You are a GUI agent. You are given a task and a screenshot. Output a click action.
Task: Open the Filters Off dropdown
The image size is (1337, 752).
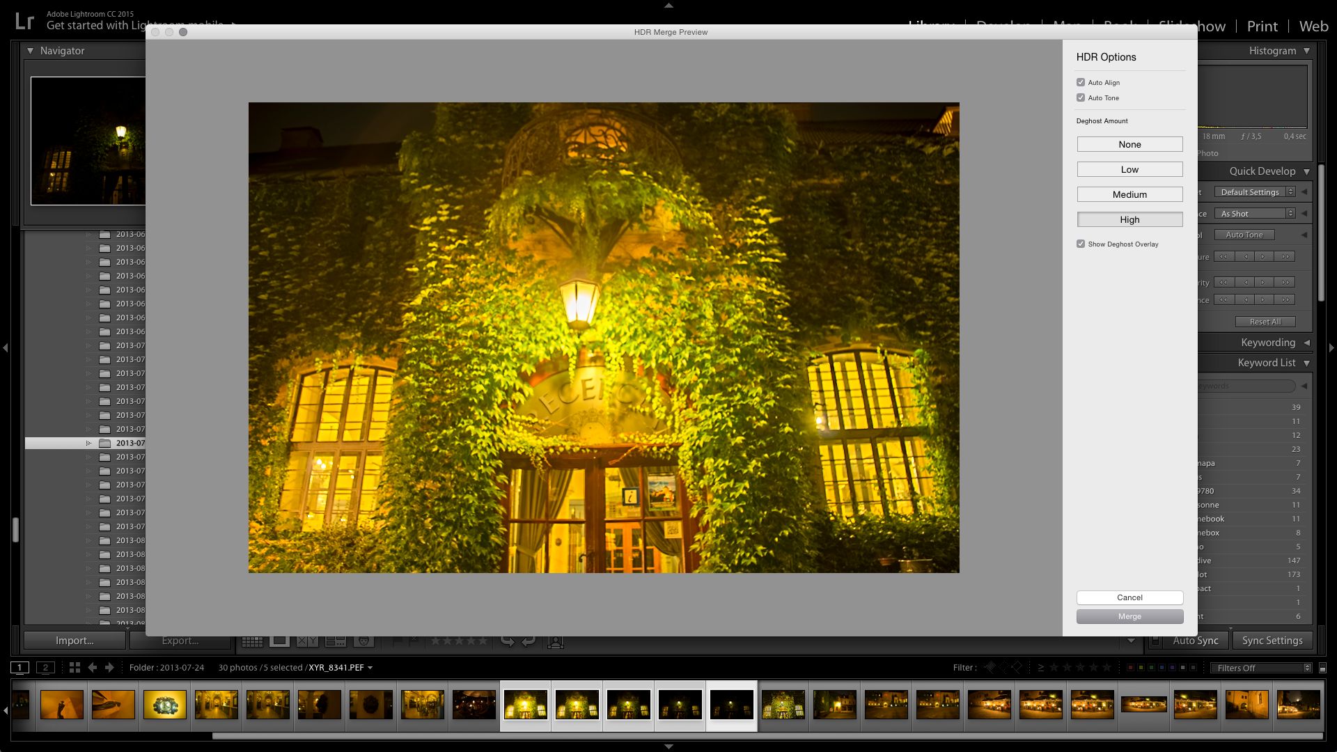[x=1261, y=667]
